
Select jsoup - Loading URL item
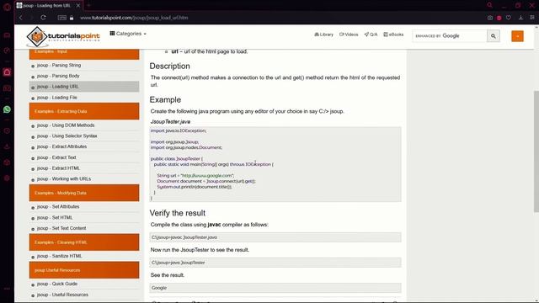84,87
